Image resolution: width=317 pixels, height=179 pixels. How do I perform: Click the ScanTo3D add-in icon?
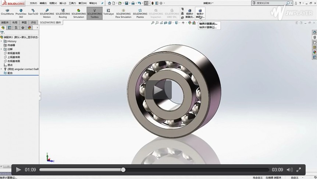click(33, 13)
